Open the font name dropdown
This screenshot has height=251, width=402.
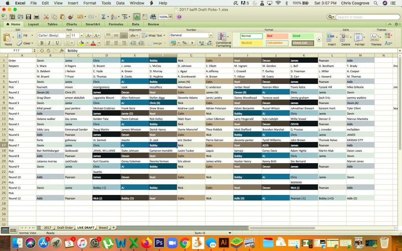67,35
